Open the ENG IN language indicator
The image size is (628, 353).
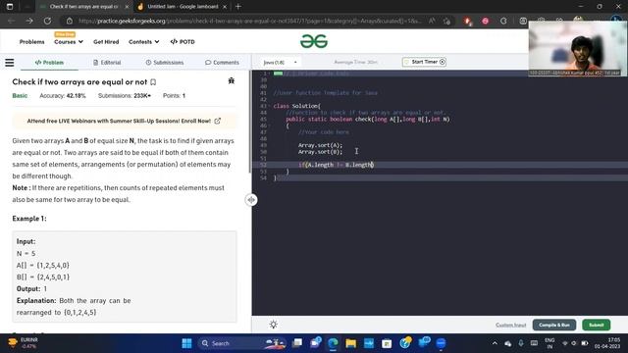(549, 343)
